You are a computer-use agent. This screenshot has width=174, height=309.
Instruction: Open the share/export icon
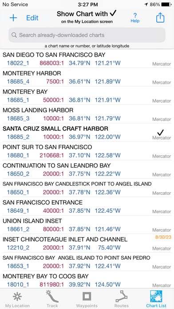coord(160,18)
